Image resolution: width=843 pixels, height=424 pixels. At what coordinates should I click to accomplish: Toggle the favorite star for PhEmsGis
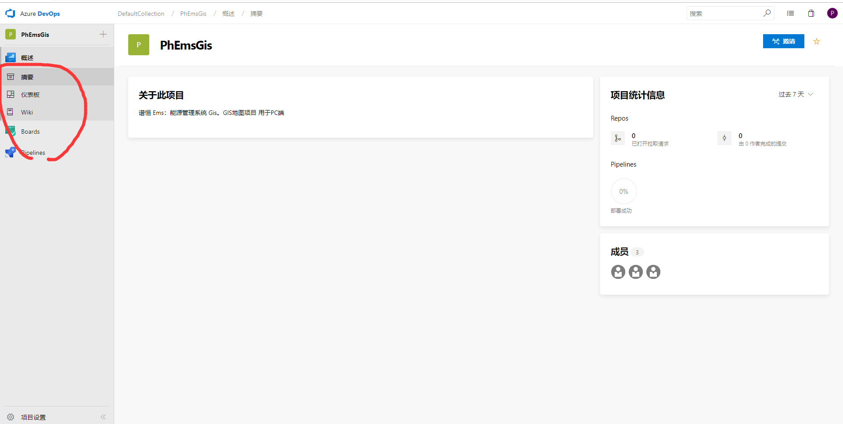pos(817,42)
